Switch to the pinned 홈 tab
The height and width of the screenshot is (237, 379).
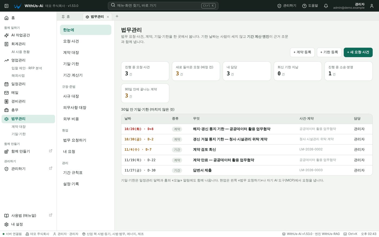click(66, 17)
